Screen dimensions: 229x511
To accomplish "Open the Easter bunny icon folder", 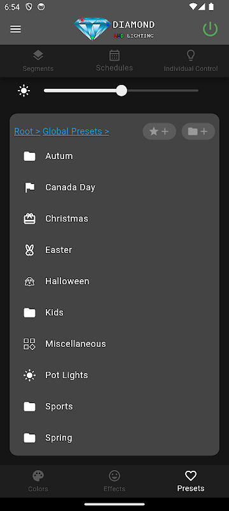I will [x=29, y=250].
